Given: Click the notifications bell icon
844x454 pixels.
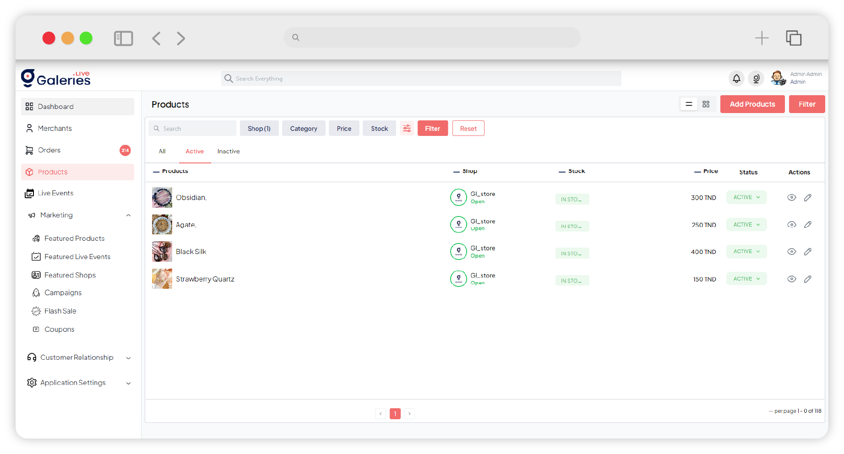Looking at the screenshot, I should pos(736,79).
